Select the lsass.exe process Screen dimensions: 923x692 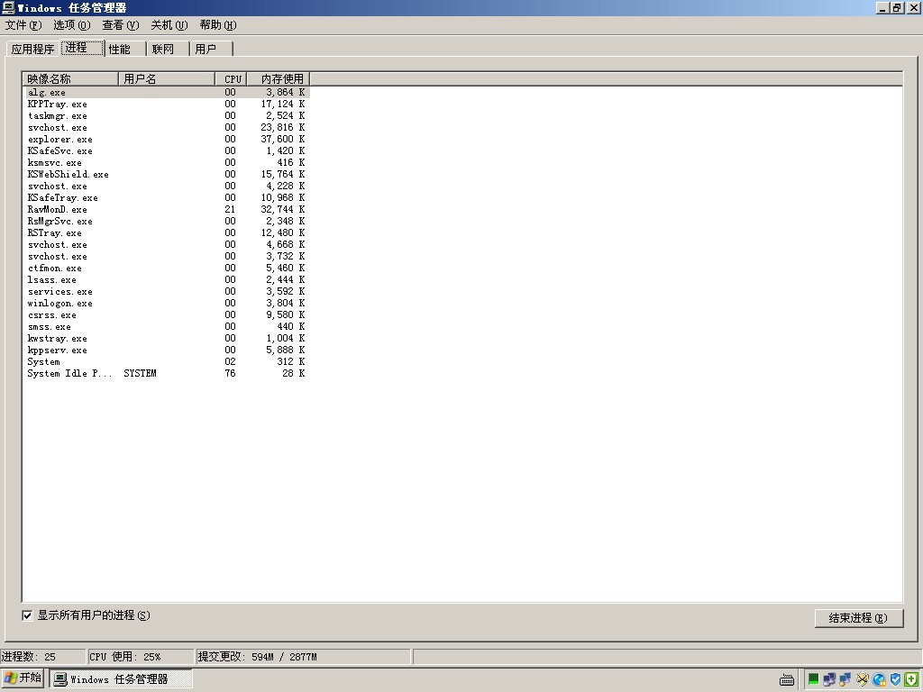click(167, 279)
